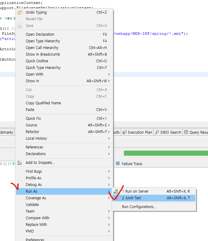Expand the Compare With submenu
Viewport: 208px width, 241px height.
coord(109,218)
